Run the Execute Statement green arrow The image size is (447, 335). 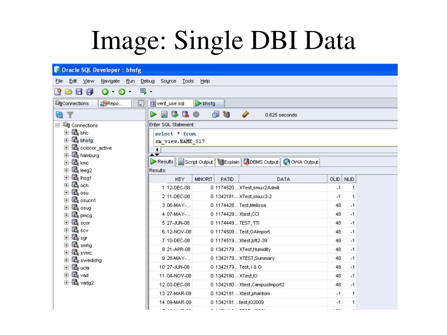point(153,115)
